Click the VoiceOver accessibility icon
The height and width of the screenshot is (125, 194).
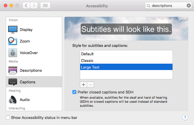[x=13, y=53]
